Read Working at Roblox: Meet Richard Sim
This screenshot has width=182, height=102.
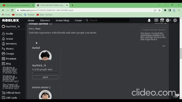(10, 70)
